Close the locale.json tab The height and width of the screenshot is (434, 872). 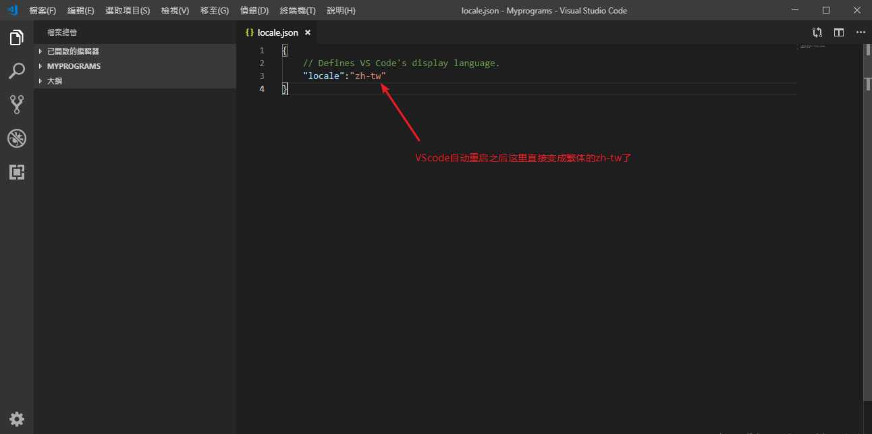[307, 32]
